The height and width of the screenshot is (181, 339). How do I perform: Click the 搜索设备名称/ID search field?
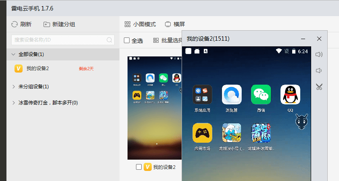pos(63,40)
